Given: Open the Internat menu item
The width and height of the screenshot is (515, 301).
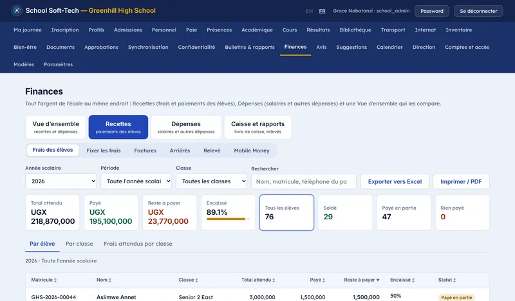Looking at the screenshot, I should (x=426, y=30).
